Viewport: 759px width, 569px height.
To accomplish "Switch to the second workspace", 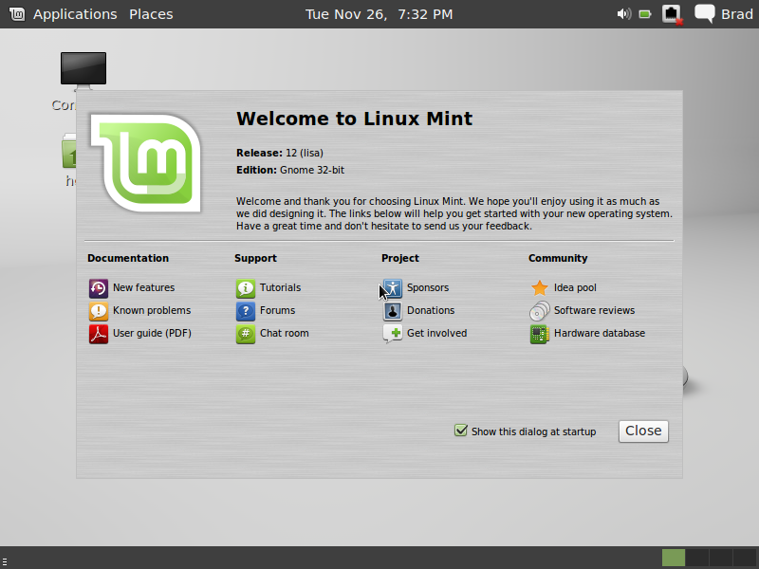I will [x=697, y=558].
